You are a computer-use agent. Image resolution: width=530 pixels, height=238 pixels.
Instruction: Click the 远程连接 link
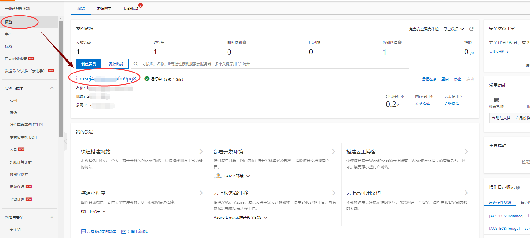coord(429,79)
